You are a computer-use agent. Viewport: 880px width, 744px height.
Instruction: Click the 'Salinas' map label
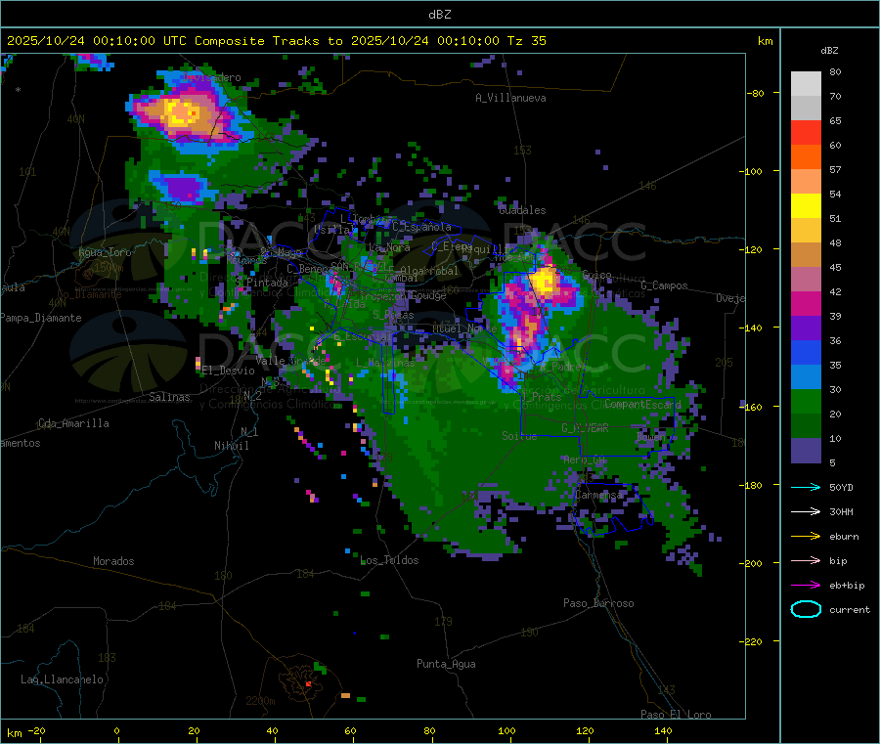tap(169, 397)
